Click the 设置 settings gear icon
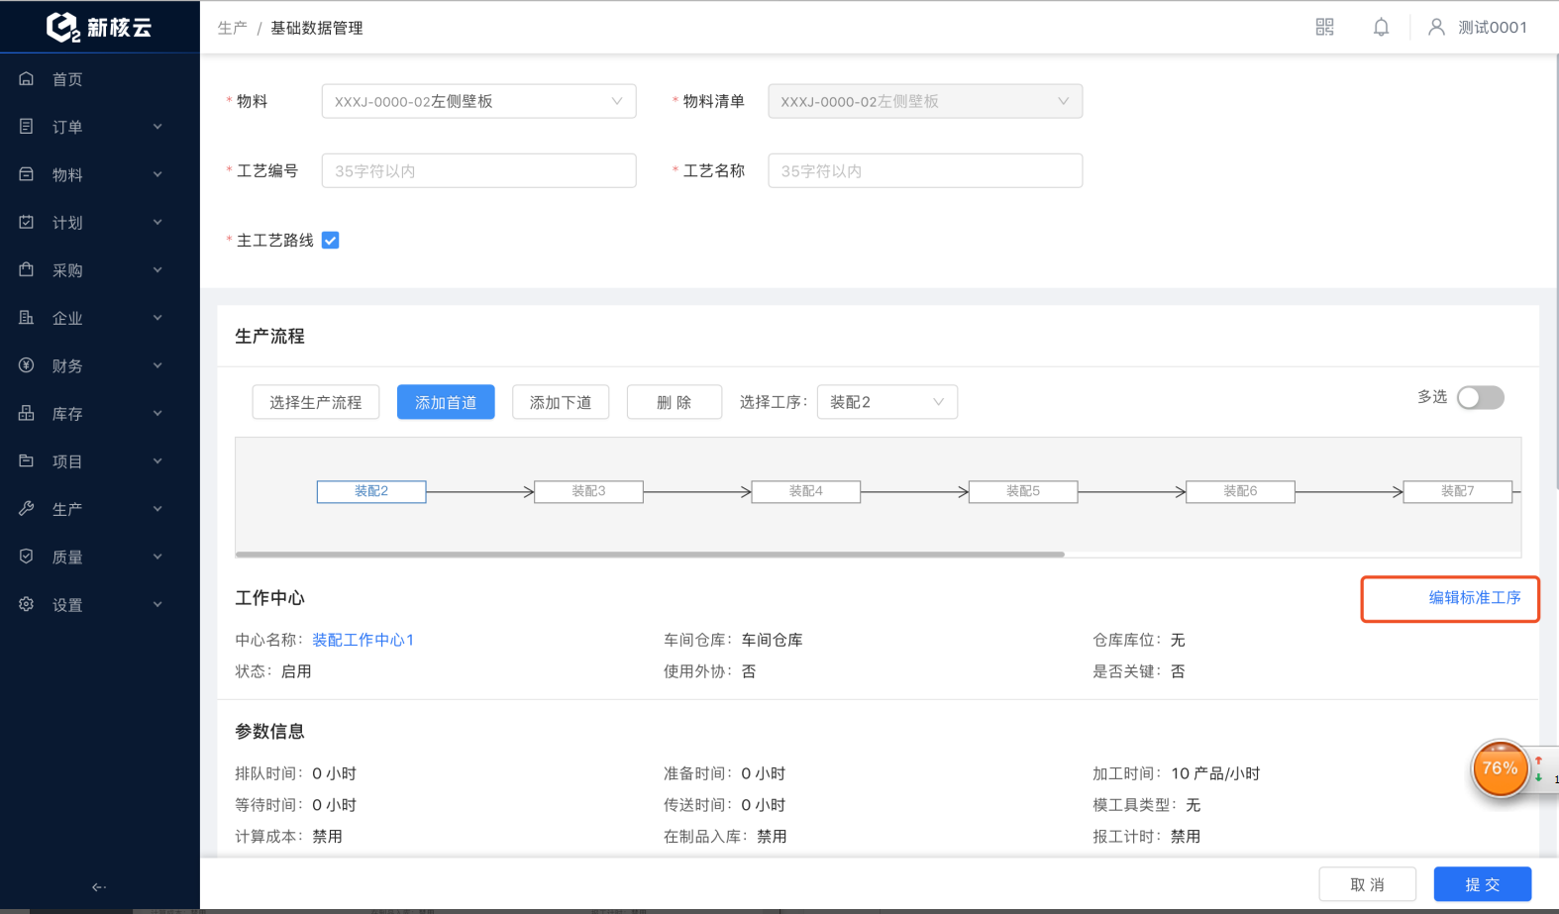 [27, 604]
